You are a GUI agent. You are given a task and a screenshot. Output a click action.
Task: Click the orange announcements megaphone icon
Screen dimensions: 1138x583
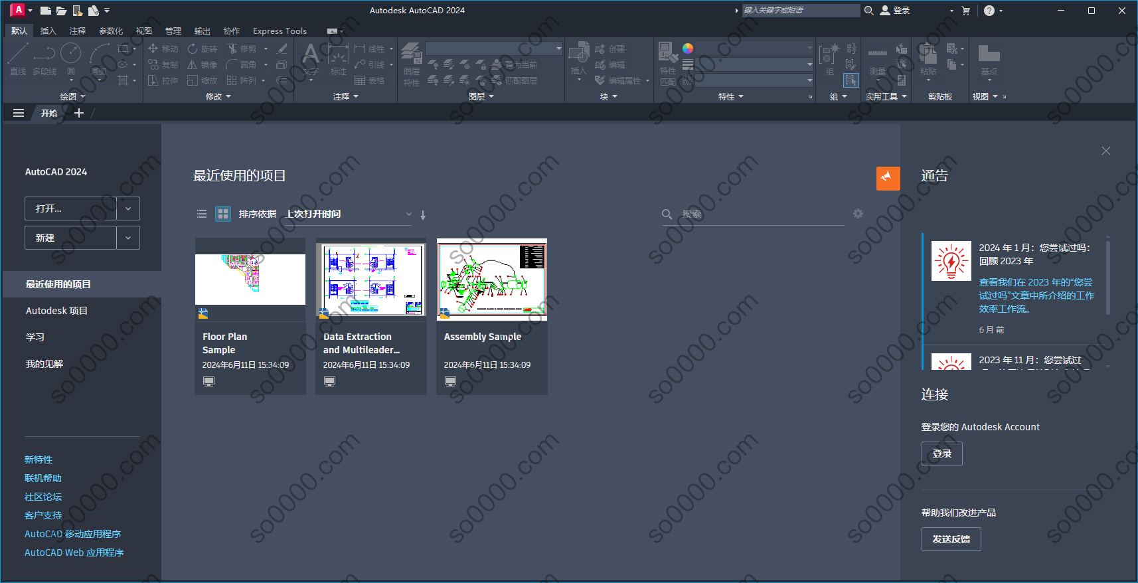pyautogui.click(x=888, y=178)
